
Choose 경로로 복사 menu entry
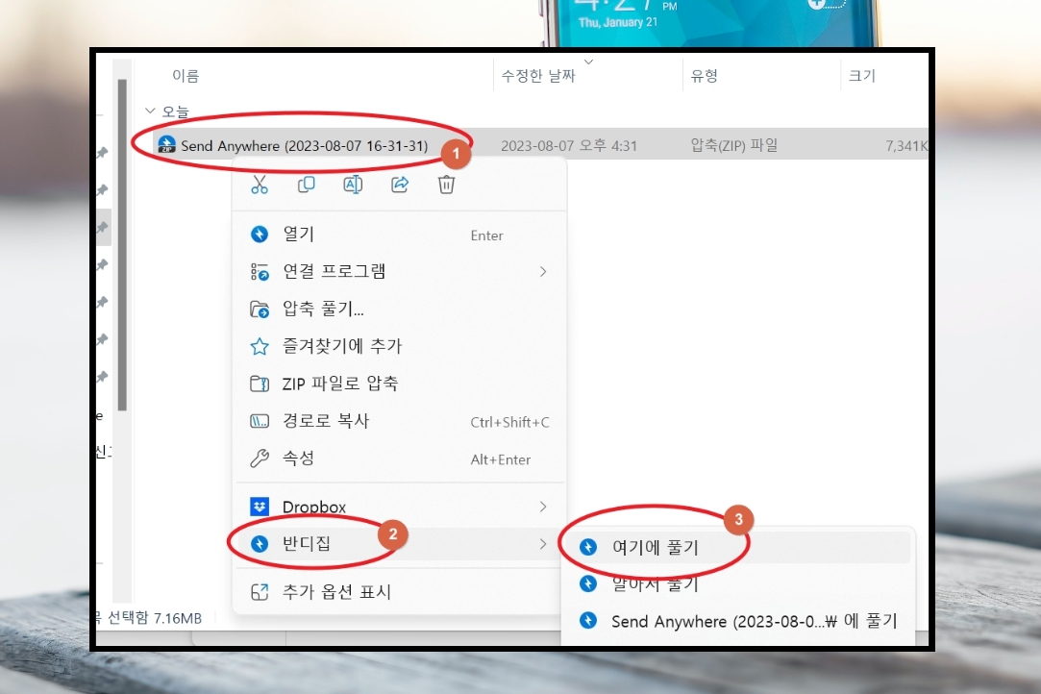(400, 421)
